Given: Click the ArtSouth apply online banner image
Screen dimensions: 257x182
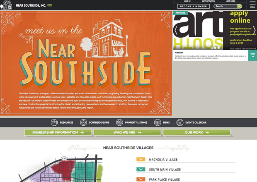Looking at the screenshot, I should [x=215, y=31].
